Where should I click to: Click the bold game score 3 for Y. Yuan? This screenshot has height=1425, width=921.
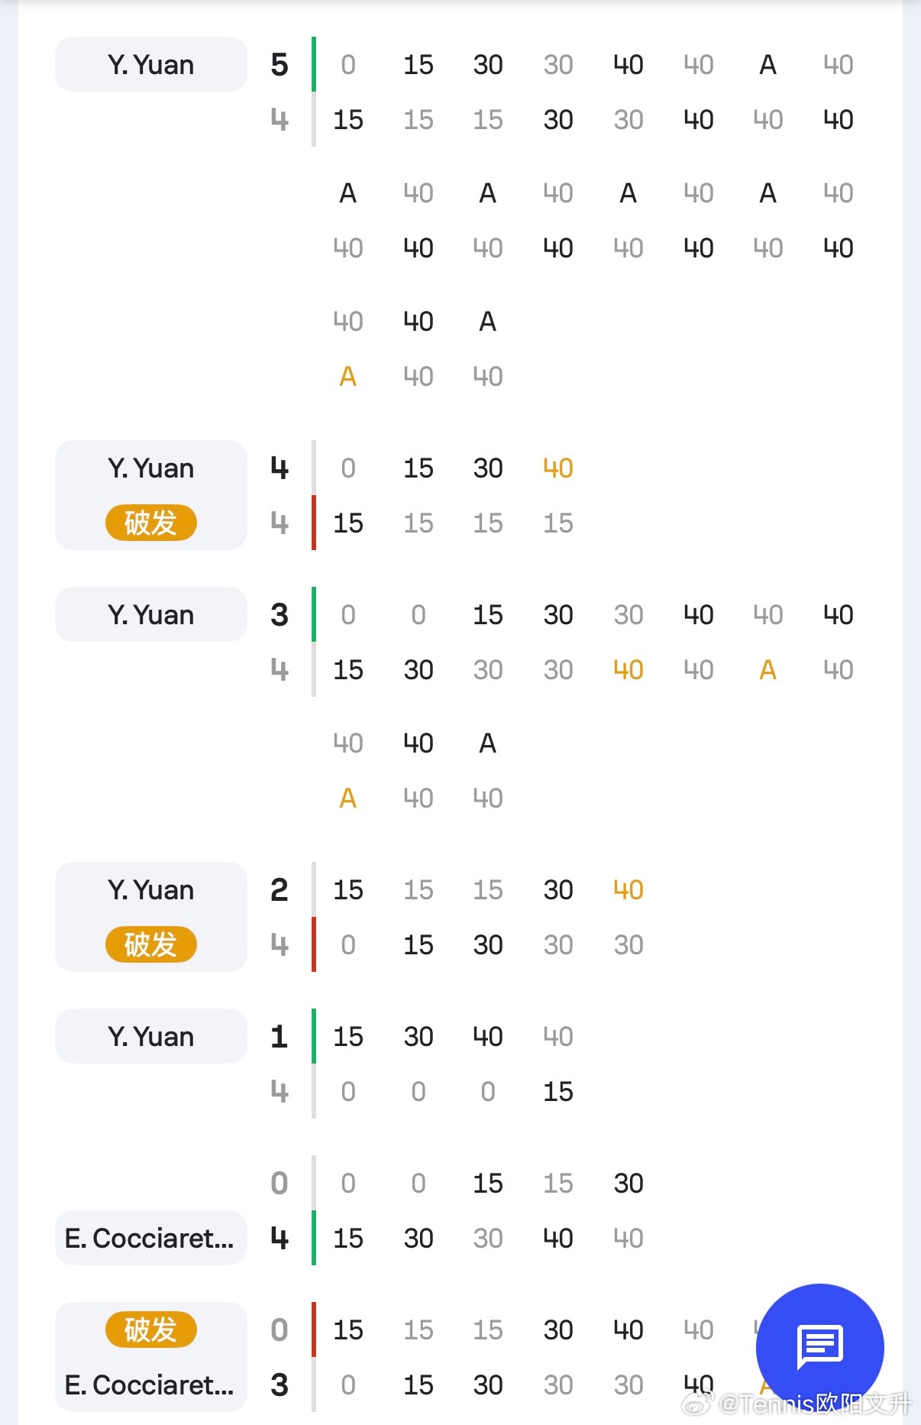click(280, 615)
